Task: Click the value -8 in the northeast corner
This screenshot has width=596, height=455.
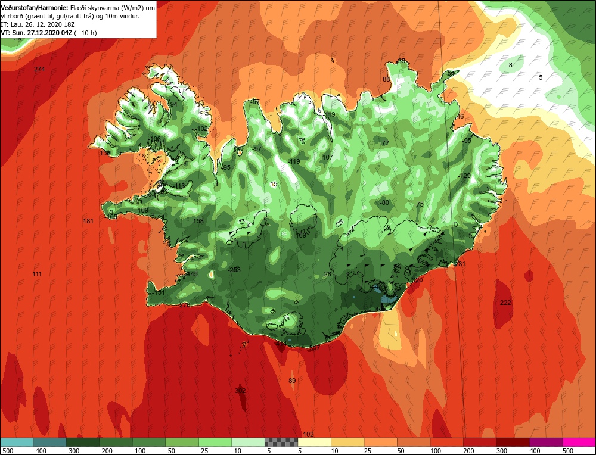Action: (510, 65)
